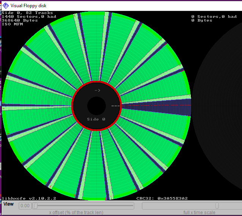Click the full x time scale slider handle
This screenshot has width=242, height=216.
[x=217, y=206]
